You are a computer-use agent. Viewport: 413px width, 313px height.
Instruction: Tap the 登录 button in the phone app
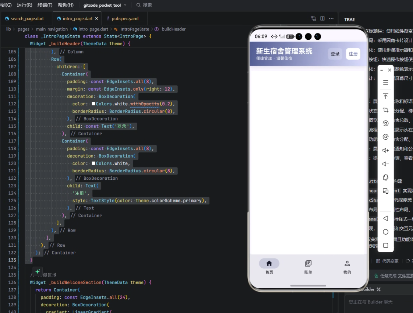point(335,54)
